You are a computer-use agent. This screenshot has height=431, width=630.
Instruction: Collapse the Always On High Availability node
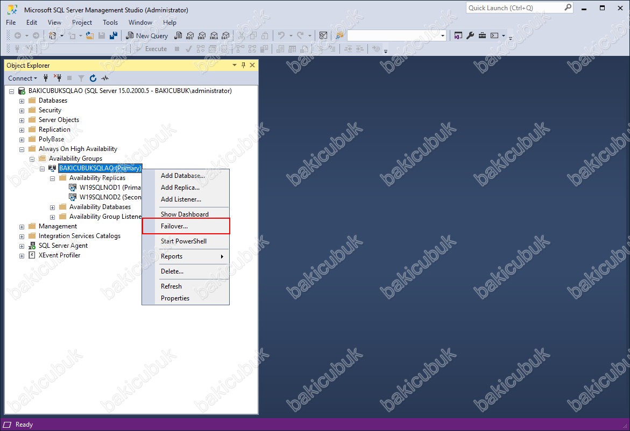[x=22, y=149]
